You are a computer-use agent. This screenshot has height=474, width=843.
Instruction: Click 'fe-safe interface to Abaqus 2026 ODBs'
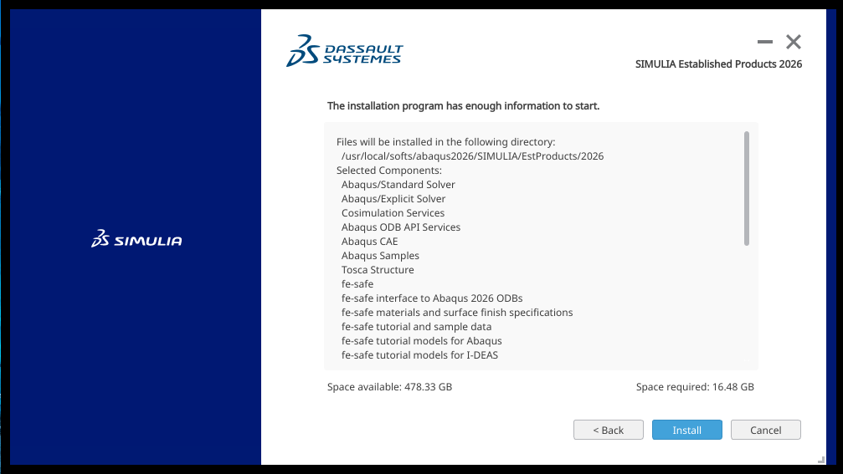point(432,298)
